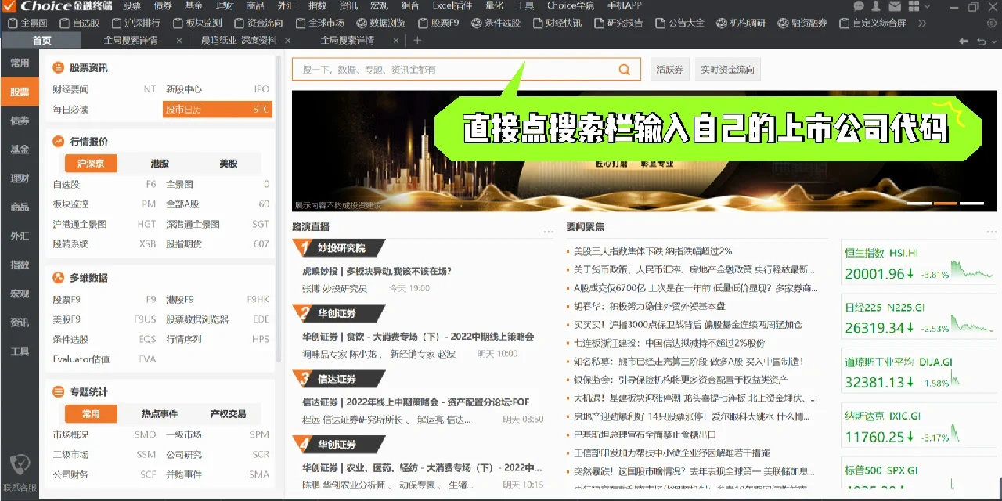Image resolution: width=1002 pixels, height=501 pixels.
Task: Open 公告大全 toolbar shortcut
Action: [x=679, y=23]
